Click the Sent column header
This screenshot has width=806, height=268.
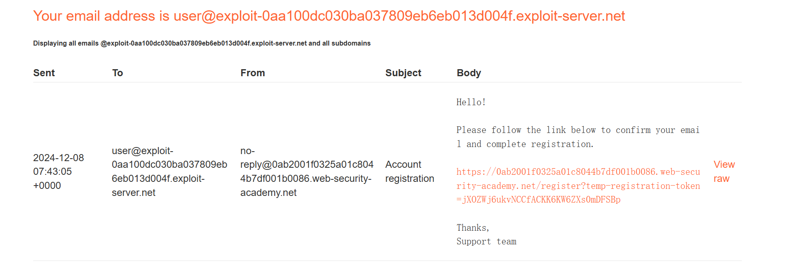(x=44, y=73)
